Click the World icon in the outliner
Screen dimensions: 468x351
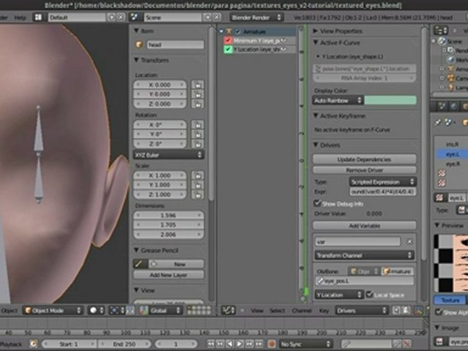[450, 59]
